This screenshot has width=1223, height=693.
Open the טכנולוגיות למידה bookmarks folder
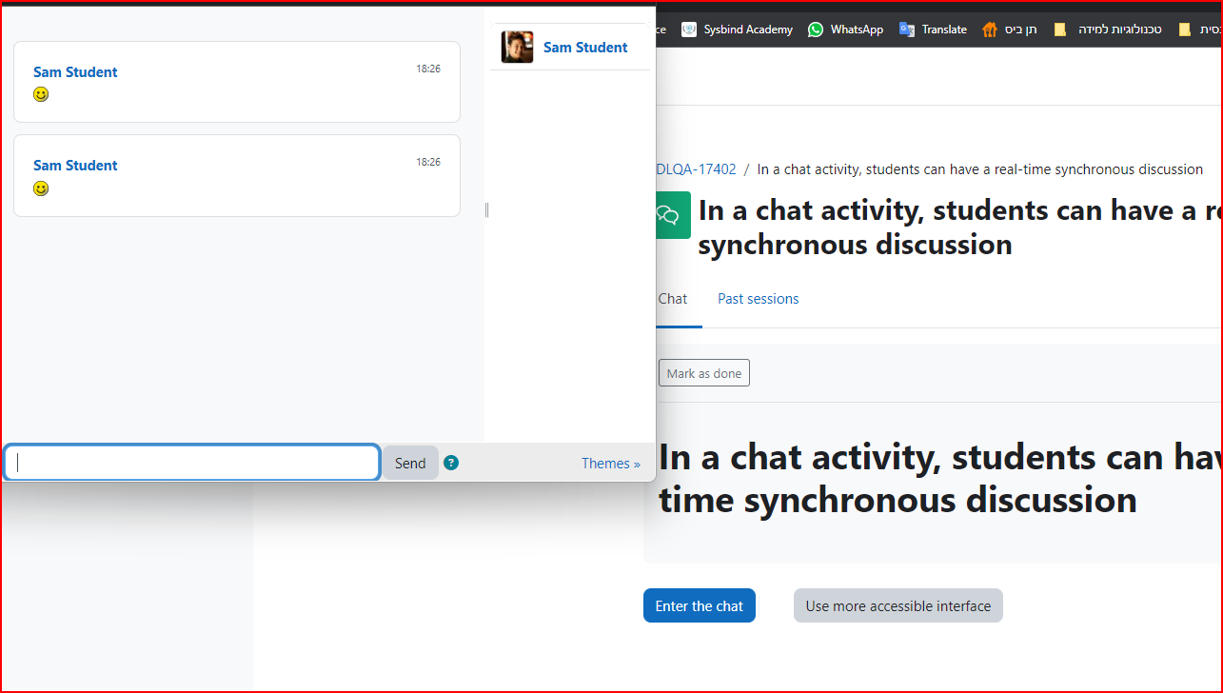tap(1108, 30)
